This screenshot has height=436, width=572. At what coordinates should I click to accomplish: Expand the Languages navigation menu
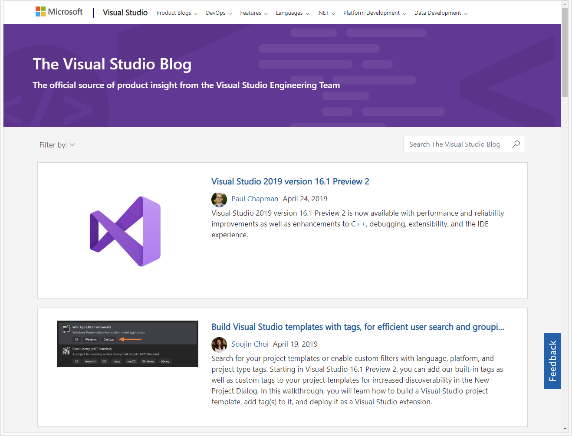point(293,13)
